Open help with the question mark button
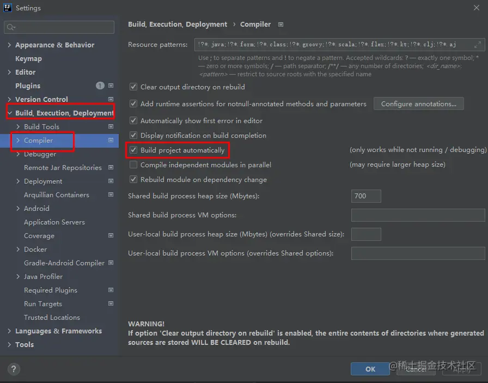The width and height of the screenshot is (488, 383). point(14,369)
